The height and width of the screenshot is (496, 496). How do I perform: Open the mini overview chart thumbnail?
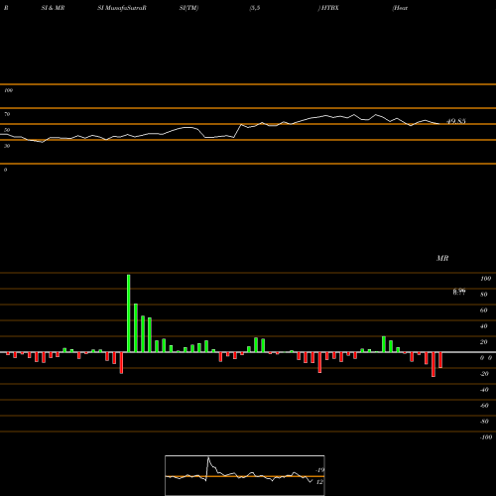click(245, 475)
